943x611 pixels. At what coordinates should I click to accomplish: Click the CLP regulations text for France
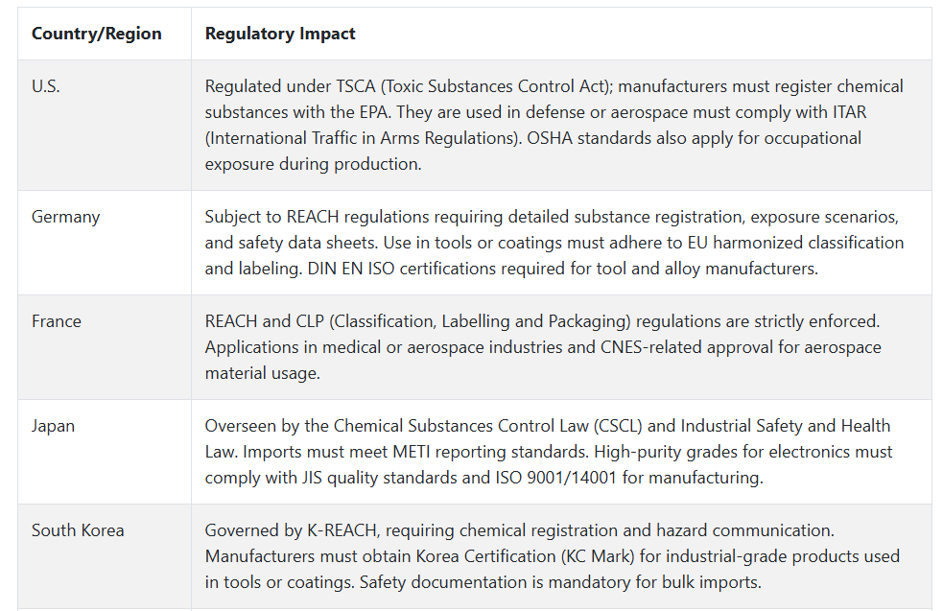tap(543, 347)
